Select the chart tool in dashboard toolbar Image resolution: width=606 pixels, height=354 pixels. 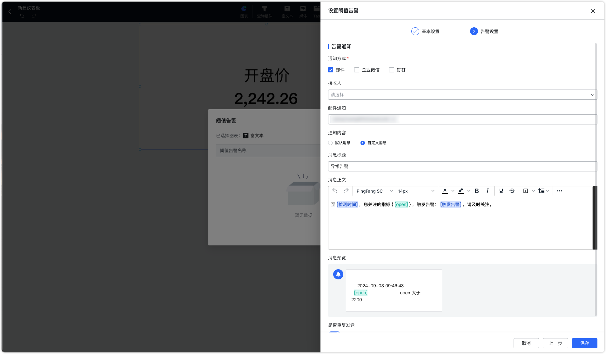[x=244, y=12]
